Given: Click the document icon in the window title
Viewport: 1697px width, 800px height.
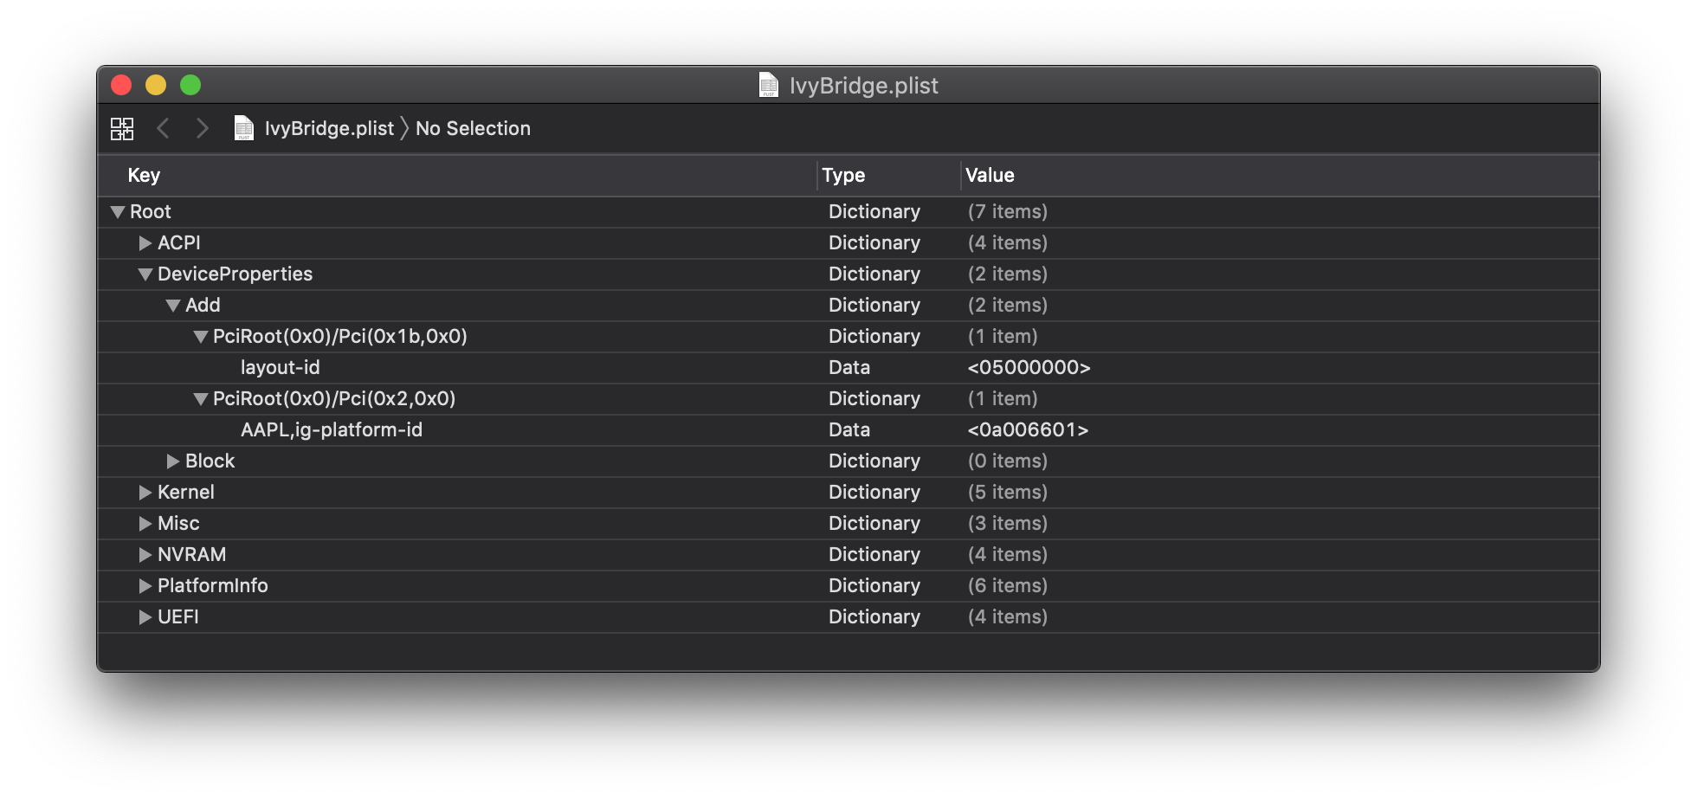Looking at the screenshot, I should [x=769, y=85].
